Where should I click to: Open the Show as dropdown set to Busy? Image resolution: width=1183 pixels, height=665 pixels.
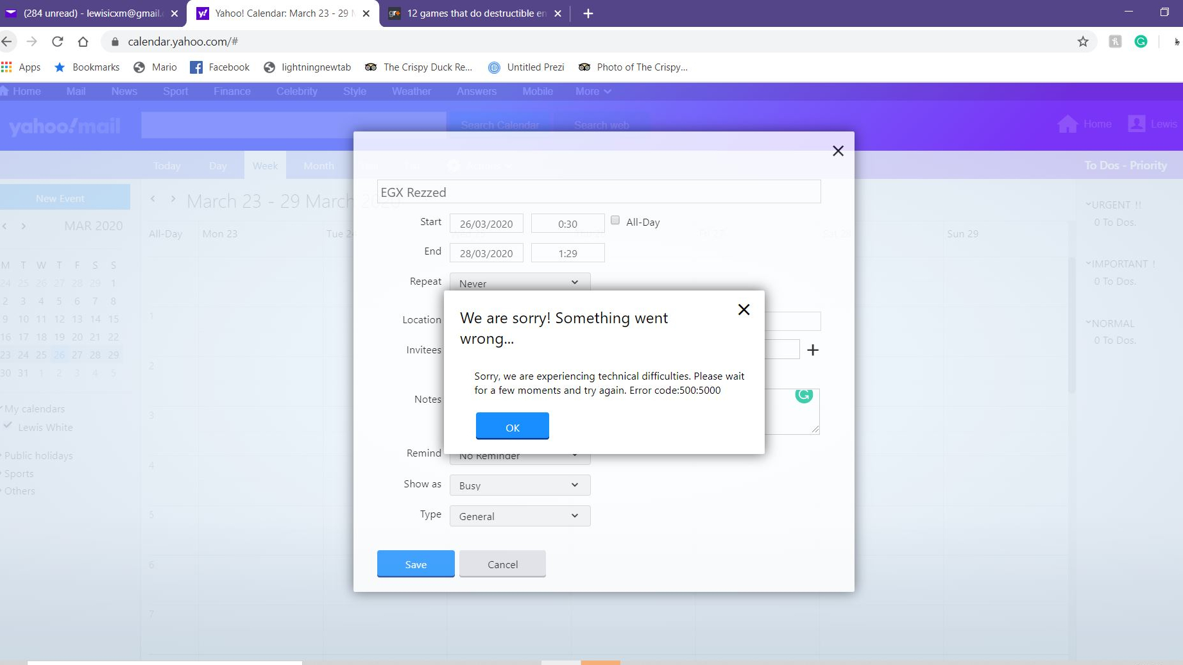[x=519, y=485]
